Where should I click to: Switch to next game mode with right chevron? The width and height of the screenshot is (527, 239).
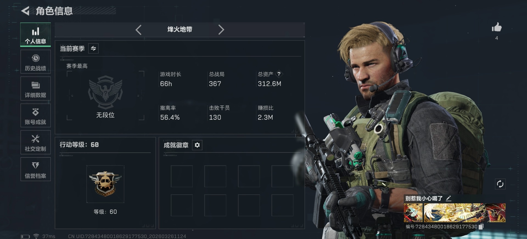coord(221,30)
